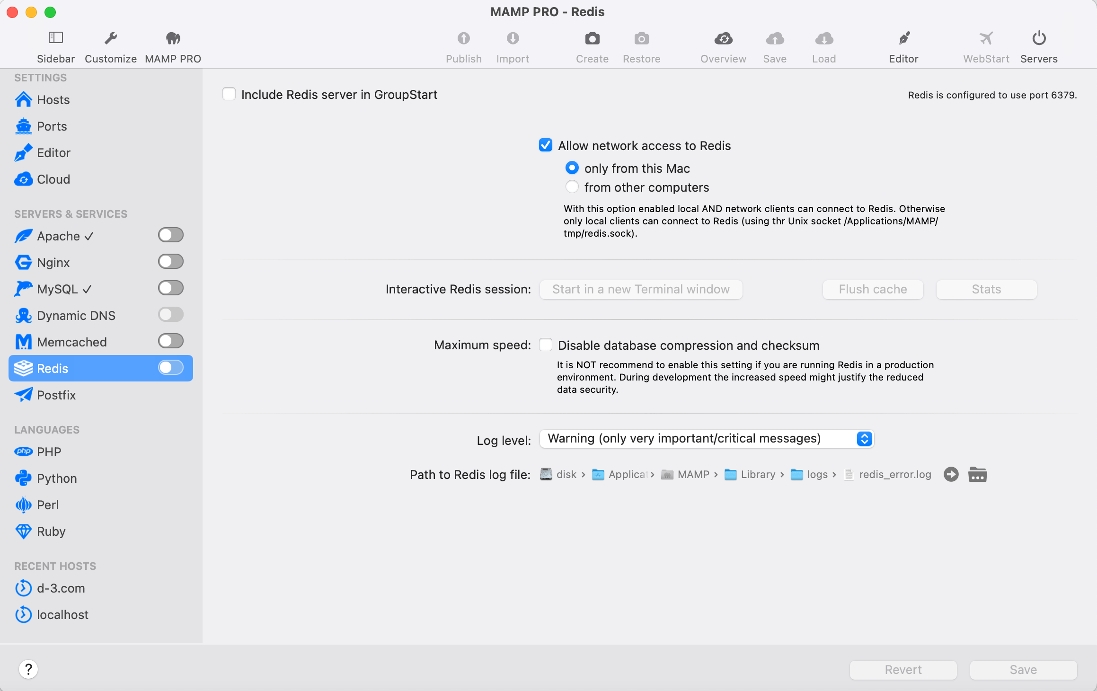Toggle the Nginx server switch
1097x691 pixels.
point(171,262)
